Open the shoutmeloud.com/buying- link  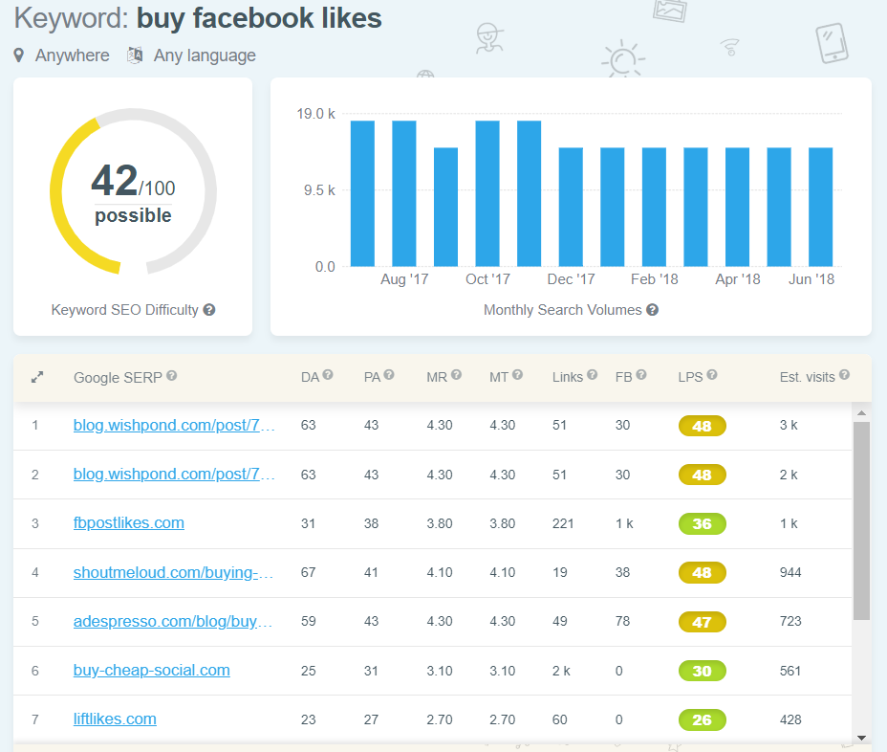[x=174, y=572]
